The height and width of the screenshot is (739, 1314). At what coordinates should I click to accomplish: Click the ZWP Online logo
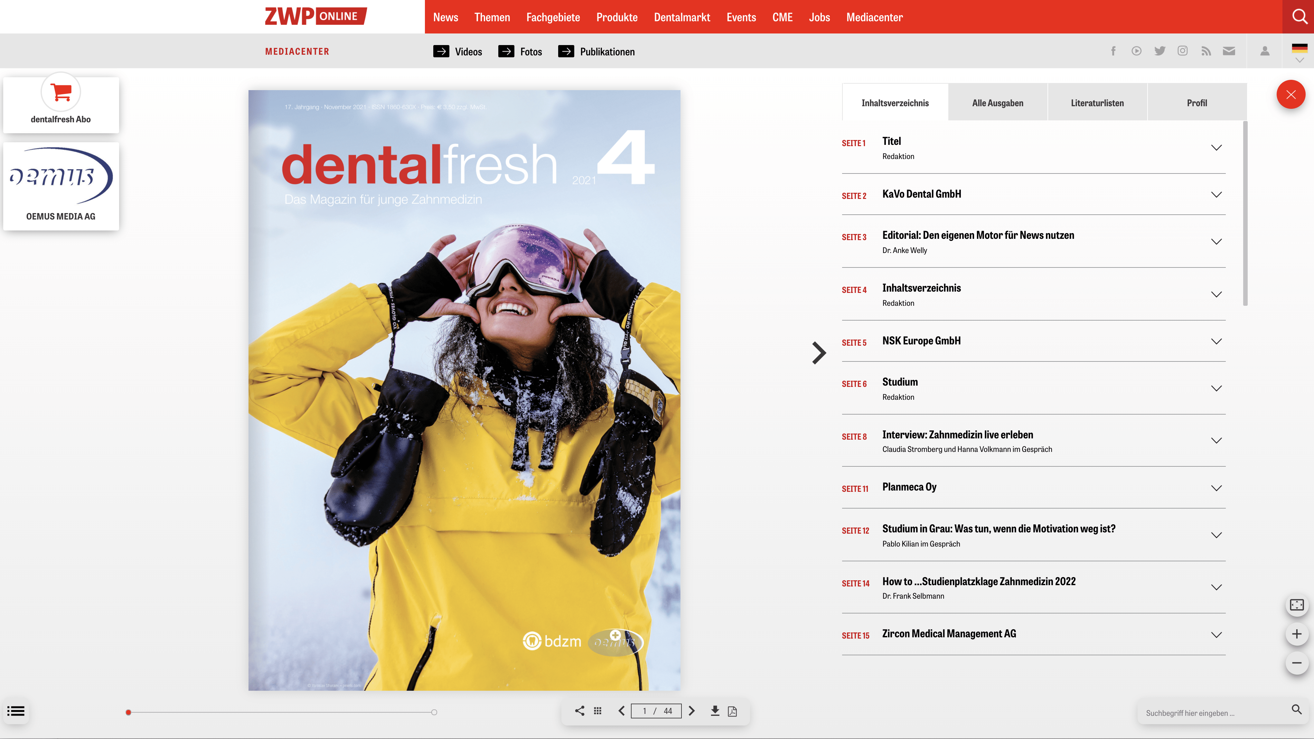pyautogui.click(x=316, y=16)
